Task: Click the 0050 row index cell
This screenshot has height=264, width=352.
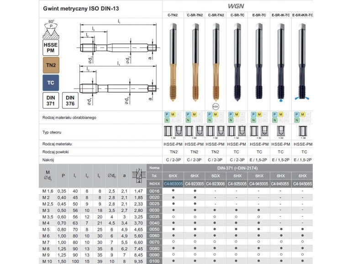Action: click(154, 229)
